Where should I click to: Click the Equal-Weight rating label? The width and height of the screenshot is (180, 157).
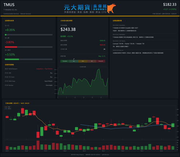(x=49, y=81)
